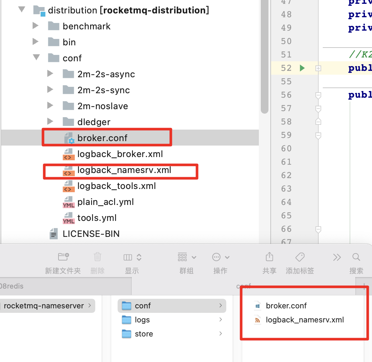The height and width of the screenshot is (362, 372).
Task: Select logback_tools.xml file
Action: click(x=116, y=186)
